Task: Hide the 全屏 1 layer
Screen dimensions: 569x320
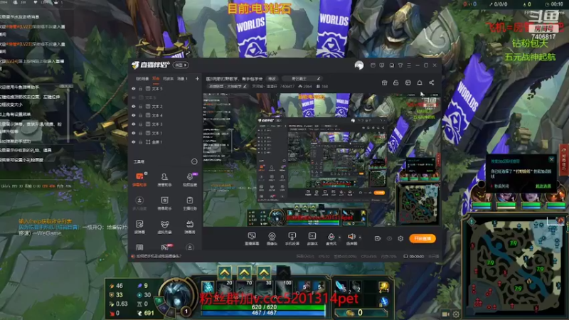Action: coord(134,142)
